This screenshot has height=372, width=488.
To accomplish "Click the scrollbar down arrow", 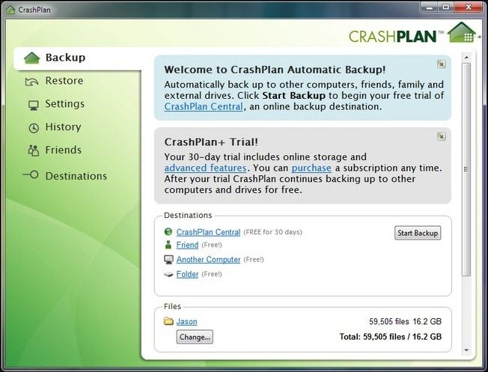I will point(466,350).
